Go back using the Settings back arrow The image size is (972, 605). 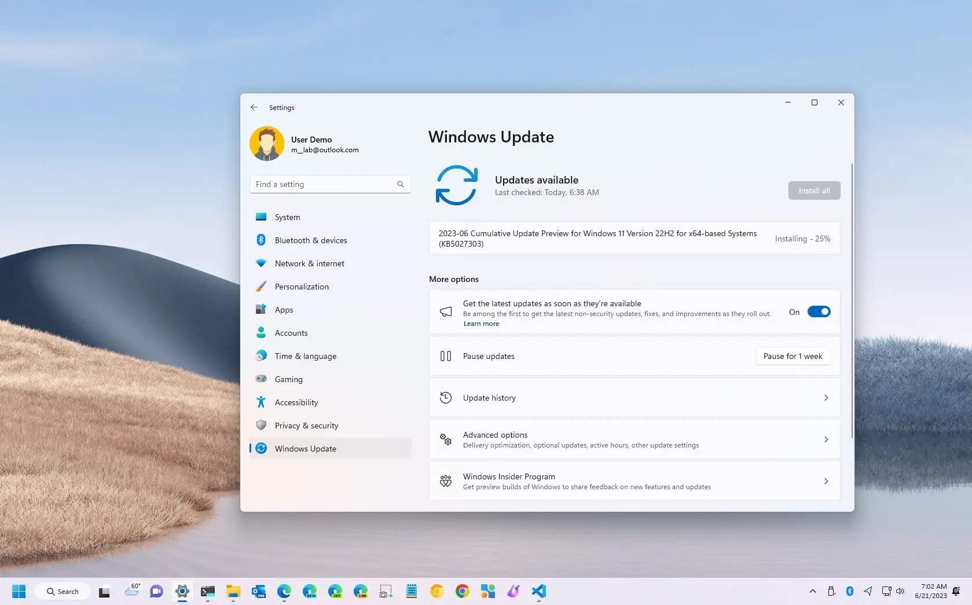(254, 108)
